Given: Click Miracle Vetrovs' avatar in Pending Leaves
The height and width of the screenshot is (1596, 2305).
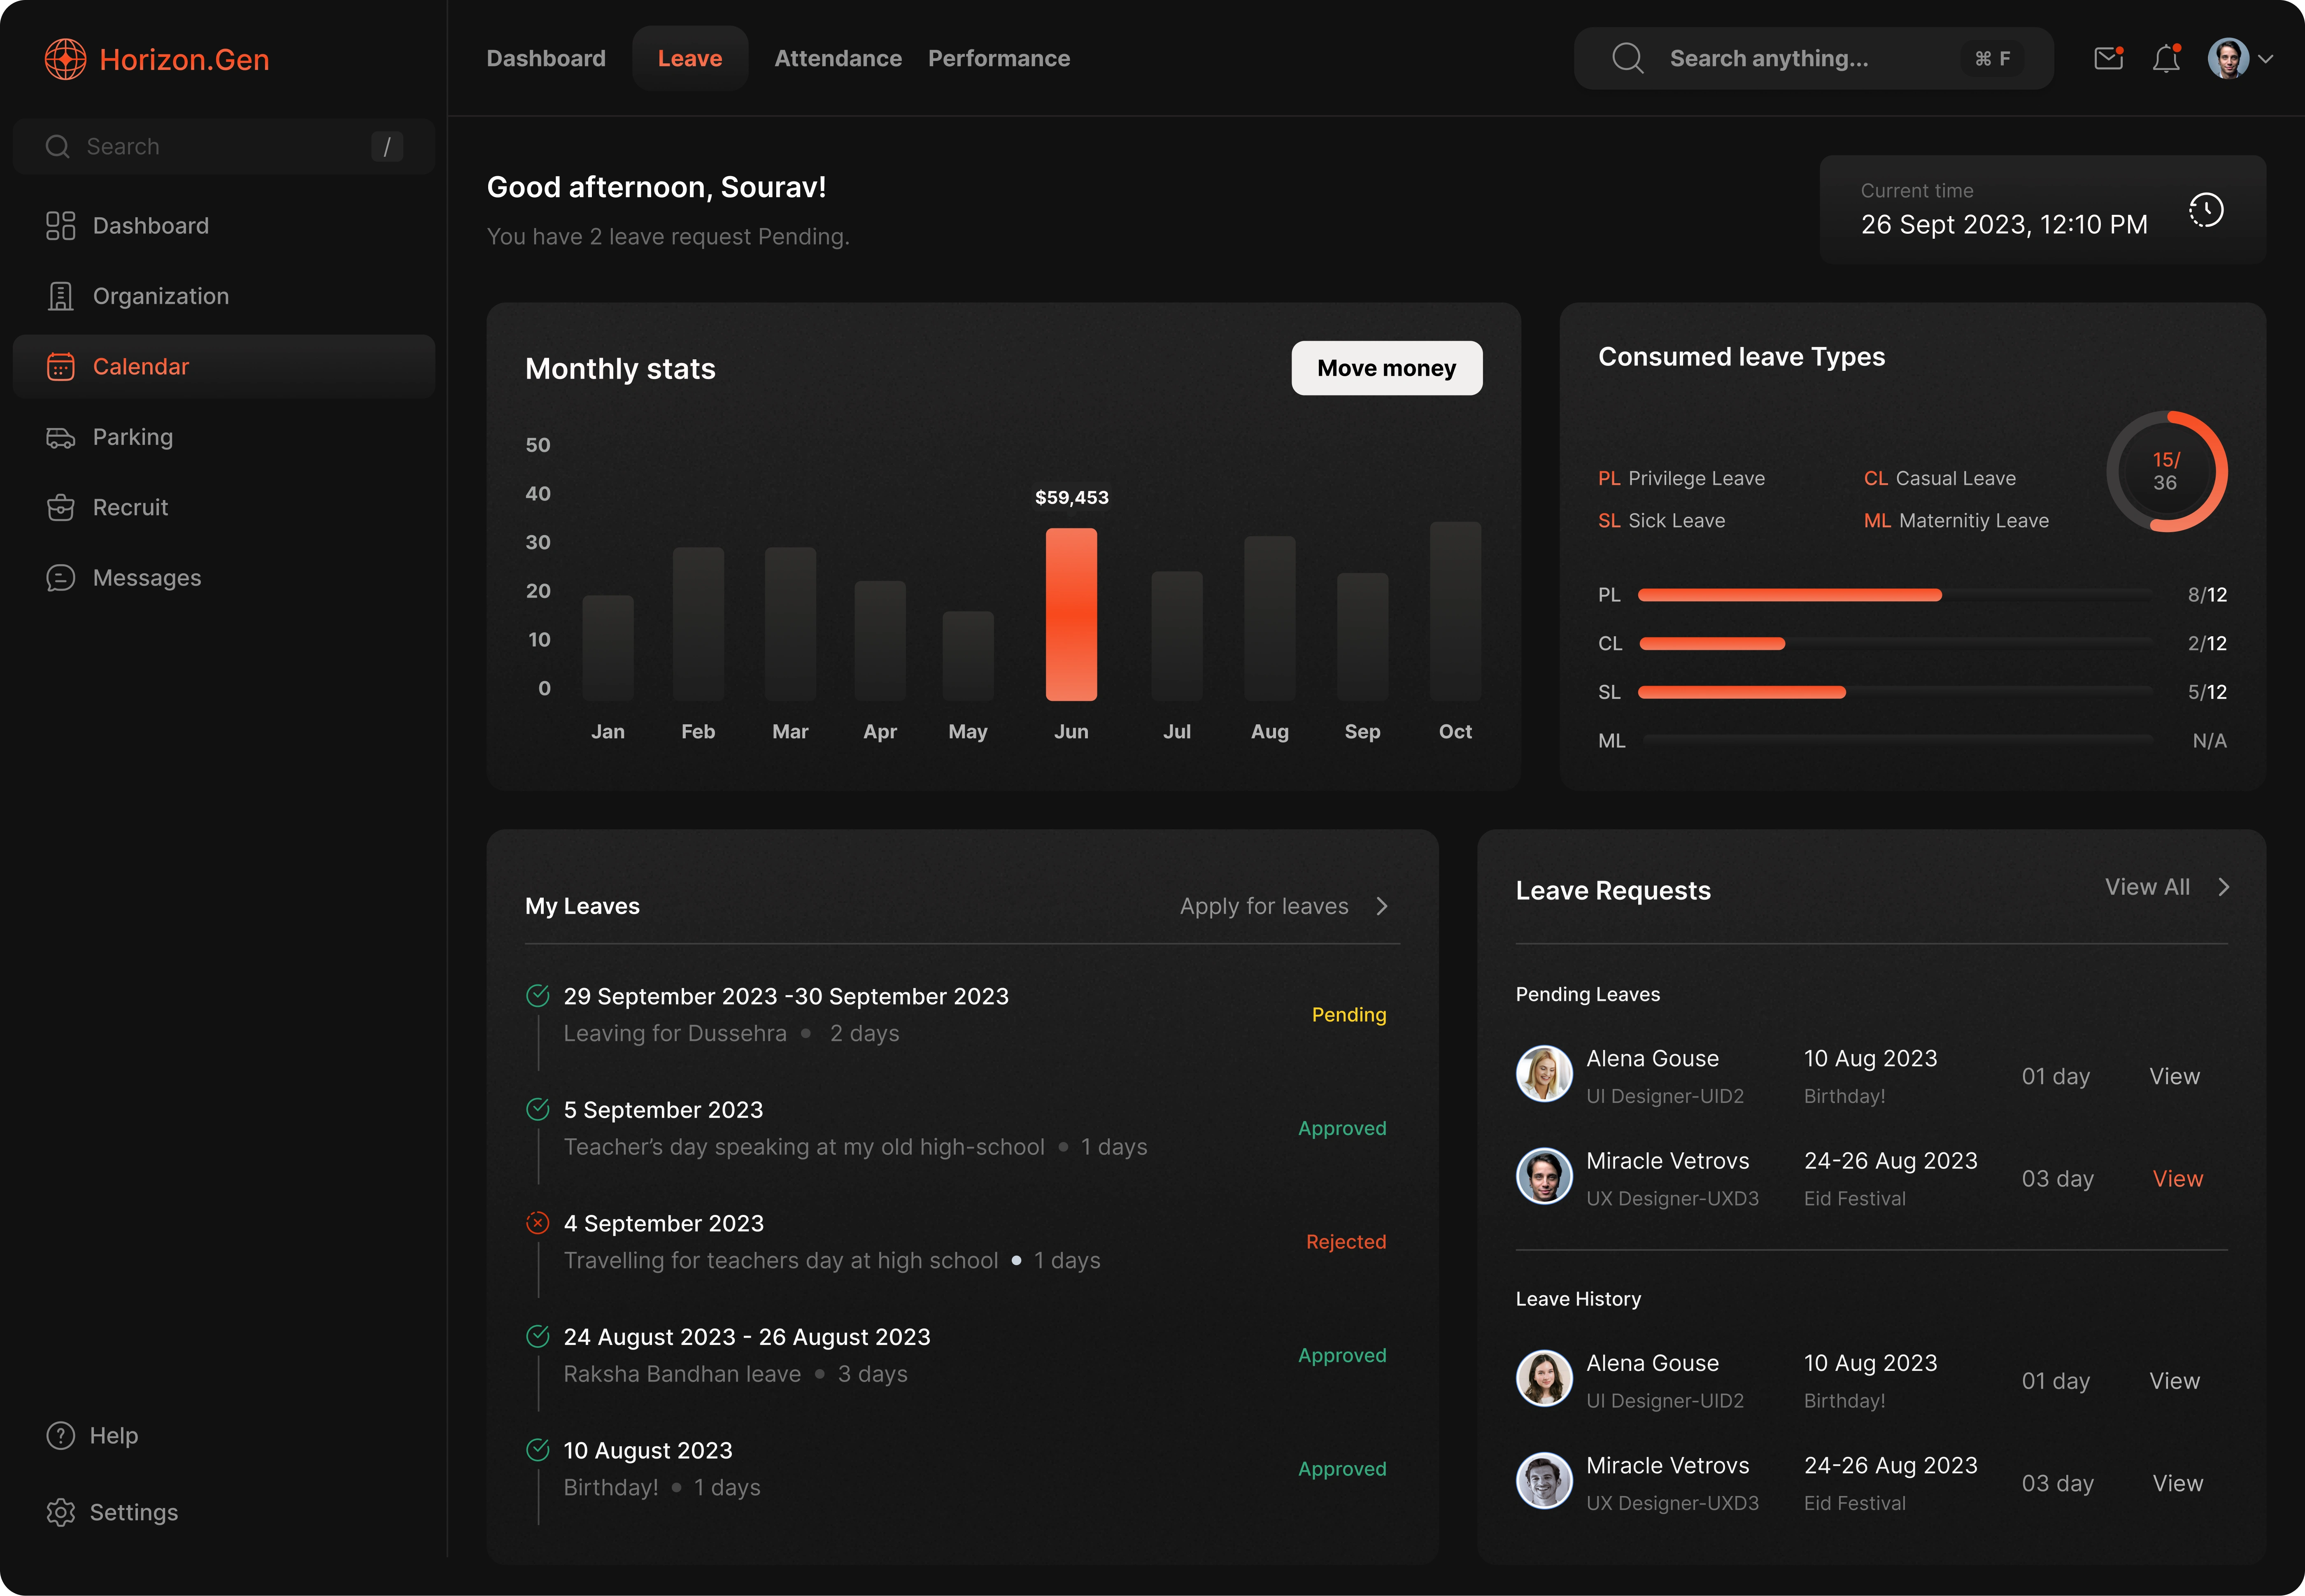Looking at the screenshot, I should [1544, 1176].
